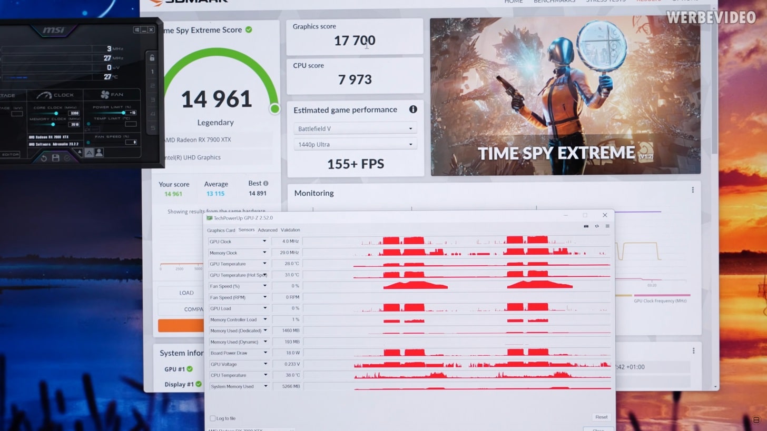Open Fan Speed (%) sensor dropdown arrow
Screen dimensions: 767x431
[264, 286]
